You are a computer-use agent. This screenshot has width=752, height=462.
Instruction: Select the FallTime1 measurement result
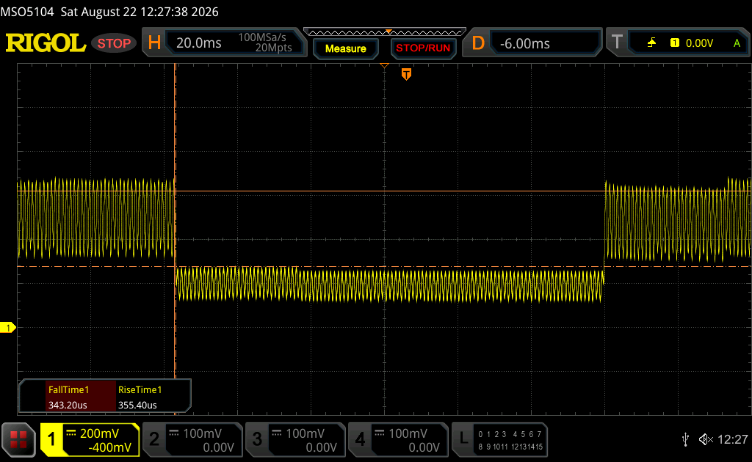[x=81, y=397]
